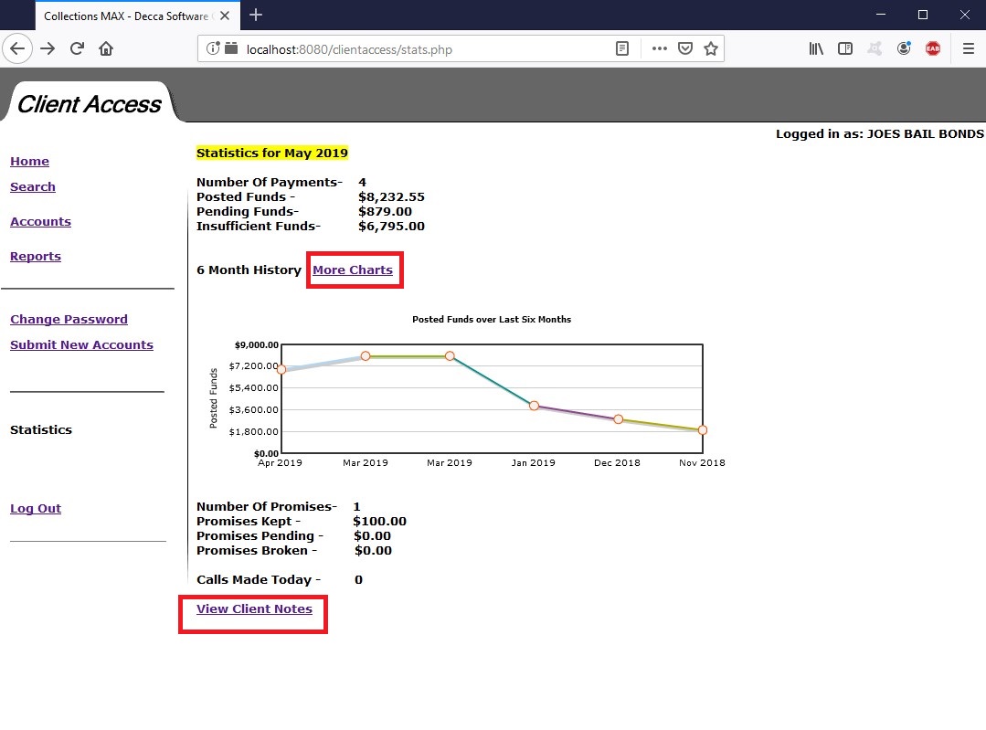This screenshot has width=986, height=730.
Task: Open the Accounts link
Action: [x=40, y=221]
